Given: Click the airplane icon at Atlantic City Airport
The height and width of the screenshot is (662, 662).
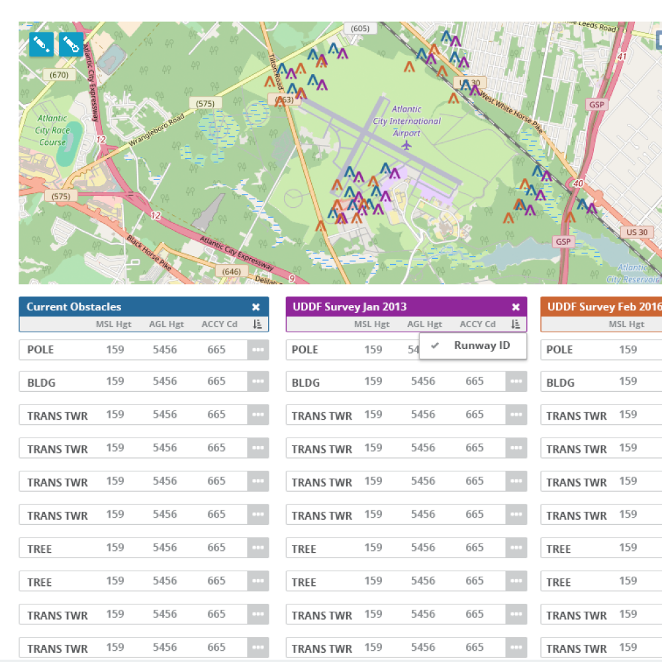Looking at the screenshot, I should [x=406, y=145].
